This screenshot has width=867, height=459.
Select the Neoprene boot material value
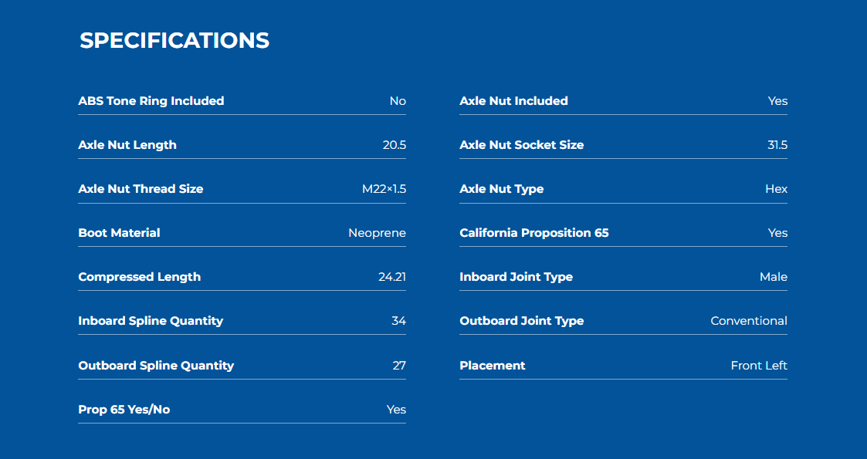[377, 233]
